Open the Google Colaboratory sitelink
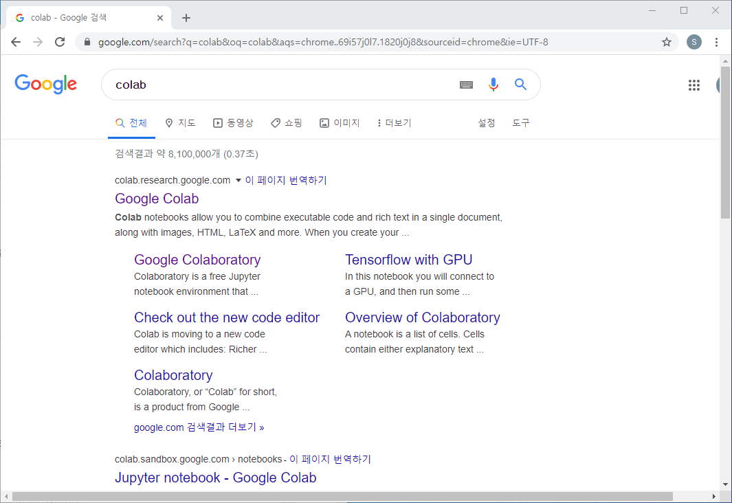732x503 pixels. 197,260
